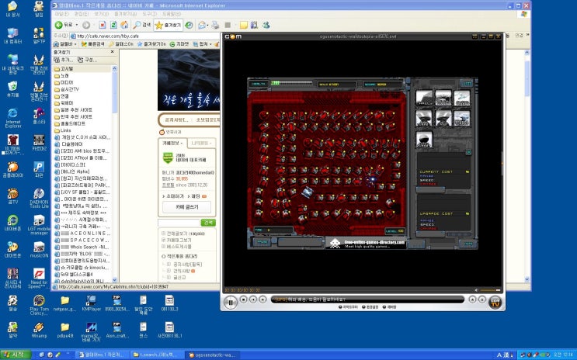This screenshot has width=577, height=360.
Task: Refresh the page in Internet Explorer
Action: [x=113, y=25]
